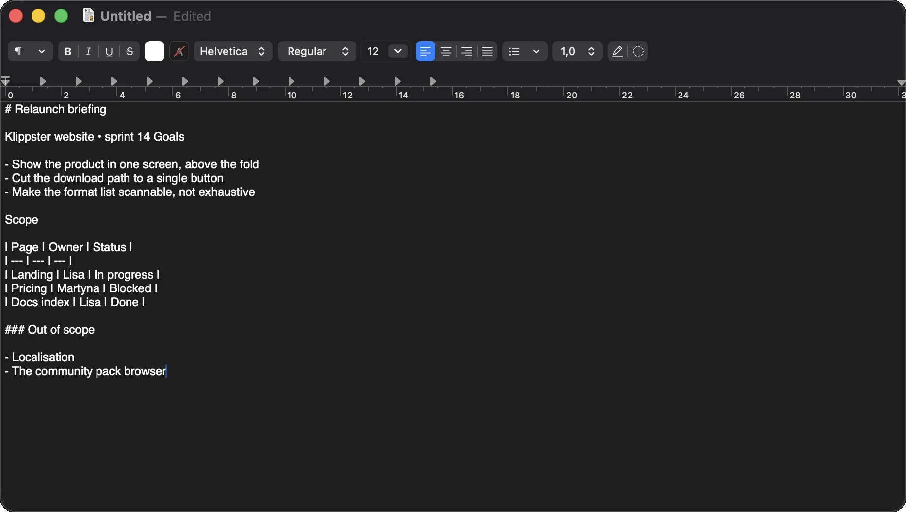The image size is (906, 512).
Task: Click the last tab stop past mark 14
Action: click(x=433, y=81)
